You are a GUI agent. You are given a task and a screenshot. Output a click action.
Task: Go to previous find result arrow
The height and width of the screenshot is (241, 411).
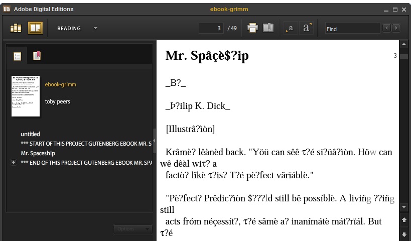(x=386, y=28)
